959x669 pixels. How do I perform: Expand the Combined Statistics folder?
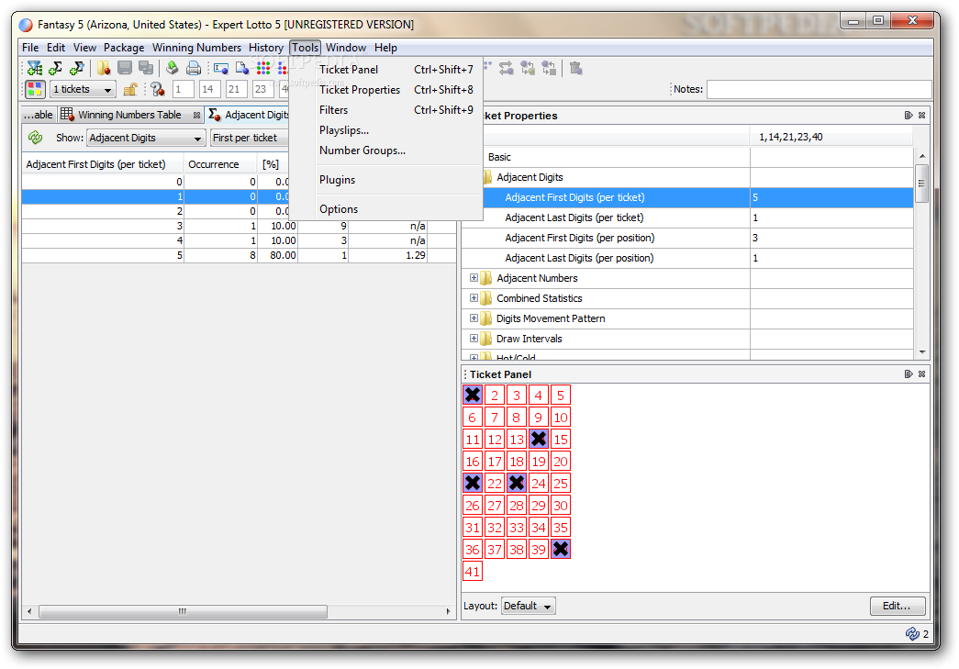[474, 298]
